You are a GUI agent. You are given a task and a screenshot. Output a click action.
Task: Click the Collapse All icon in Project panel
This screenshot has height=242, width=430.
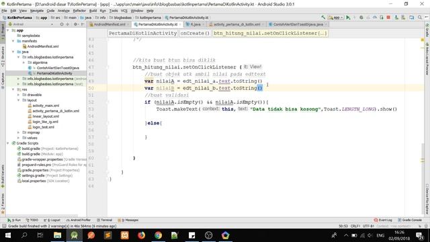pos(68,24)
